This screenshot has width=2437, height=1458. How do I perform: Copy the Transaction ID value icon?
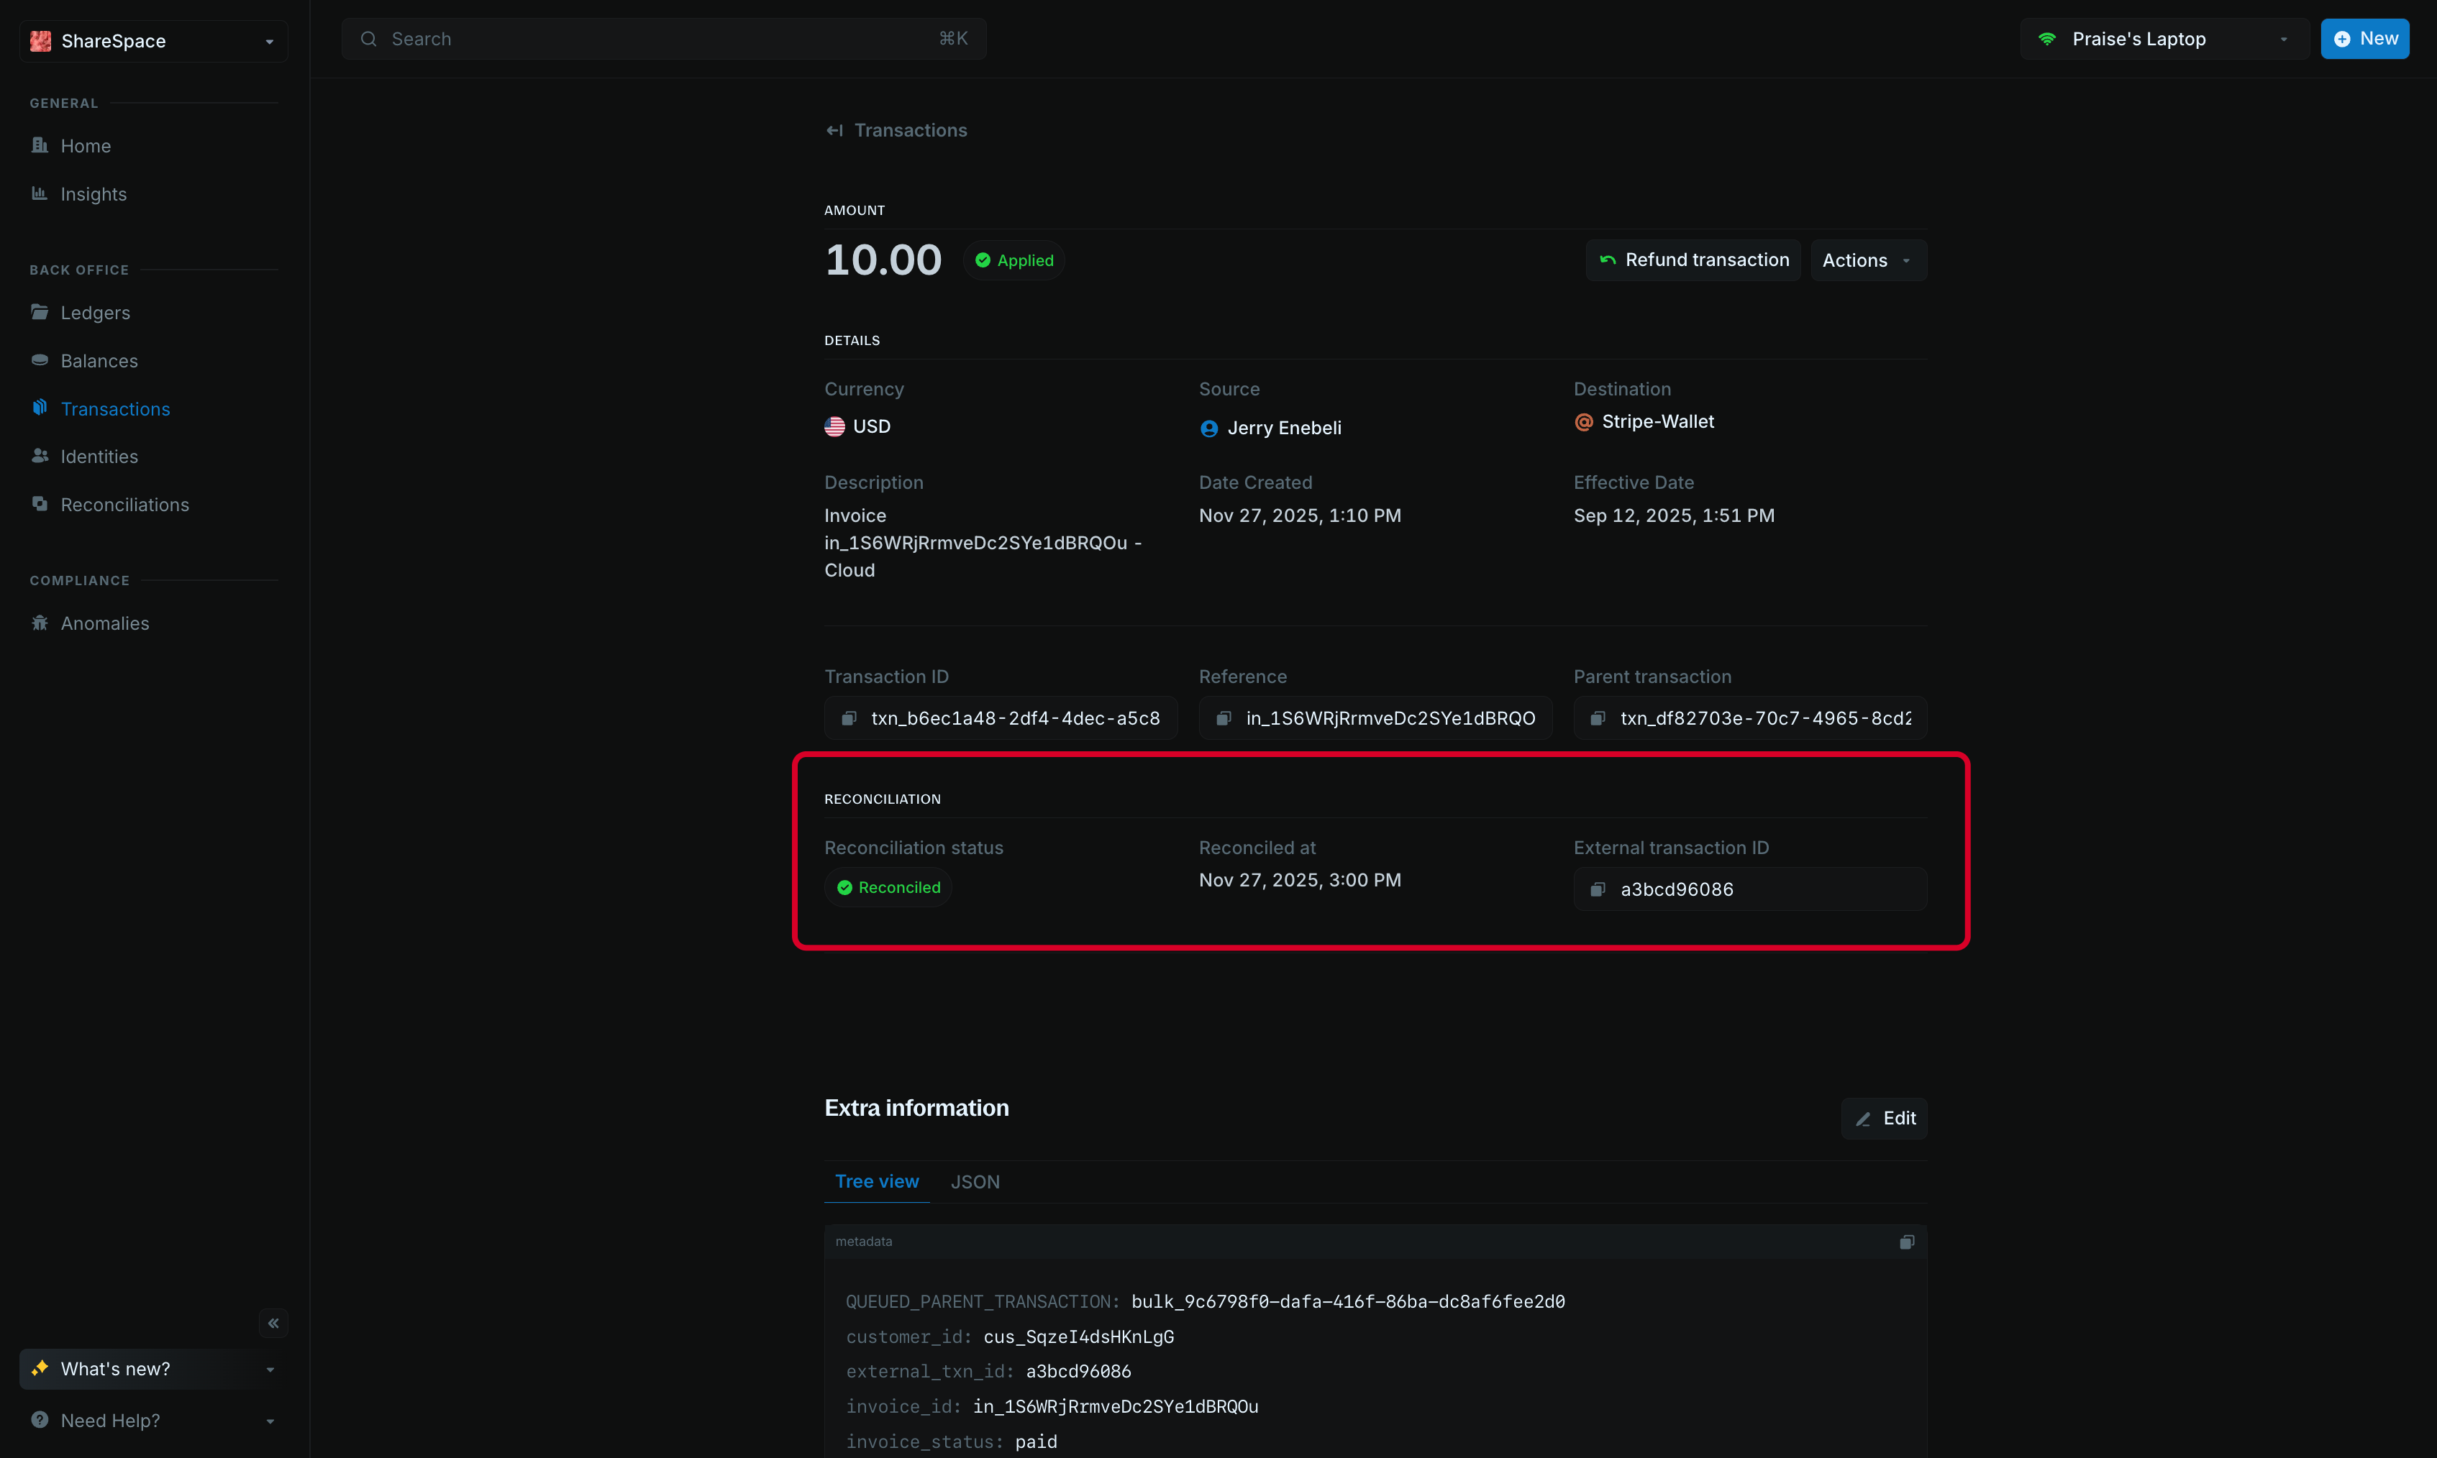click(849, 718)
